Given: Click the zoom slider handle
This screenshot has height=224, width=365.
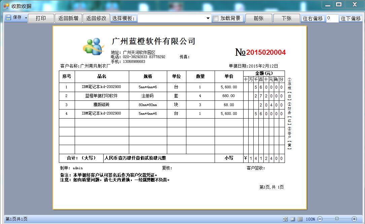Looking at the screenshot, I should tap(337, 219).
